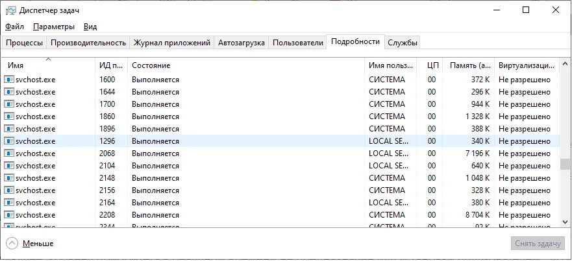Sort processes by the ЦП column header

(x=433, y=66)
